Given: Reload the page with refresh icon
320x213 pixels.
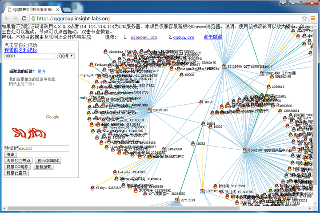Looking at the screenshot, I should click(x=24, y=18).
